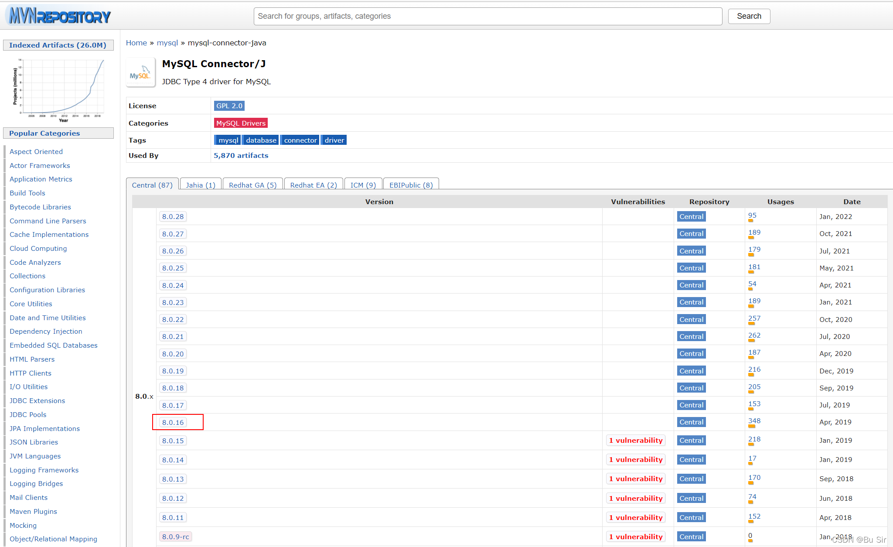Viewport: 893px width, 547px height.
Task: Click the MySQL artifact logo icon
Action: coord(140,72)
